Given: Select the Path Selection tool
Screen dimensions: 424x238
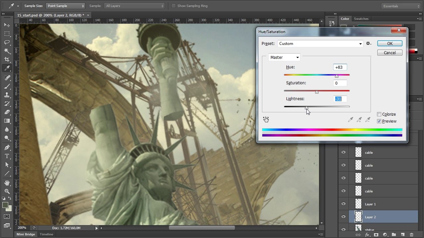Looking at the screenshot, I should pos(7,165).
